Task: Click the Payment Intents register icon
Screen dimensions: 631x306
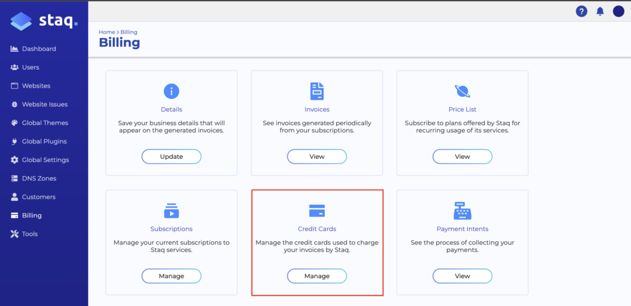Action: click(x=462, y=211)
